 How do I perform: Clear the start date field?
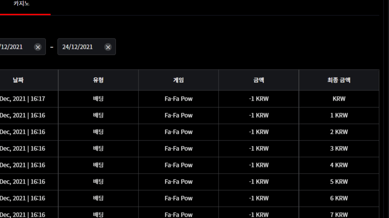38,47
